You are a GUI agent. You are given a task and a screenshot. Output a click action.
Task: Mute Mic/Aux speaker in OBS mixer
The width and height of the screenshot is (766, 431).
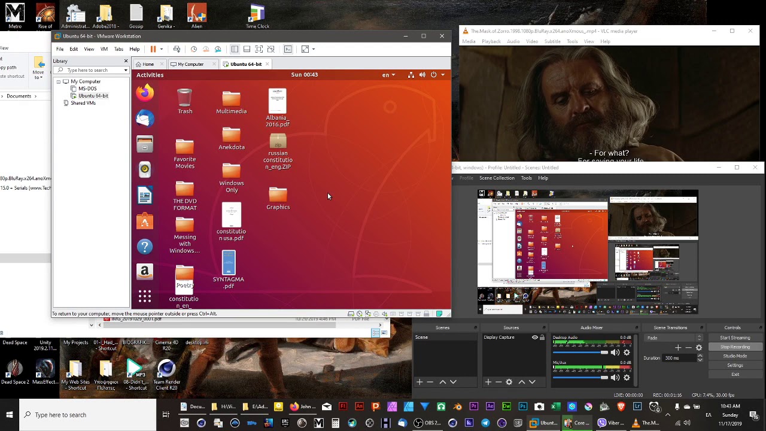coord(615,378)
